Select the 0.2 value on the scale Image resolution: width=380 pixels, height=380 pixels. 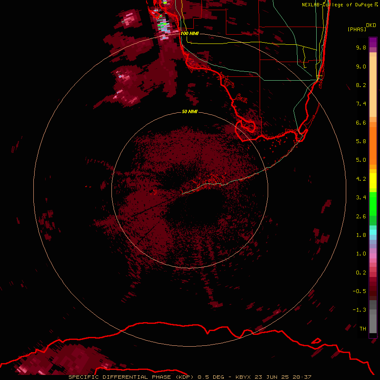pyautogui.click(x=361, y=273)
